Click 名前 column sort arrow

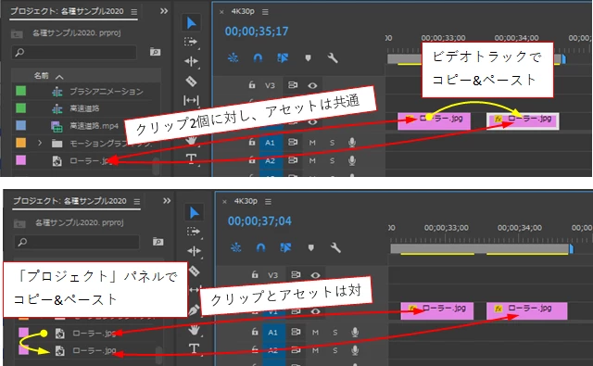coord(59,77)
